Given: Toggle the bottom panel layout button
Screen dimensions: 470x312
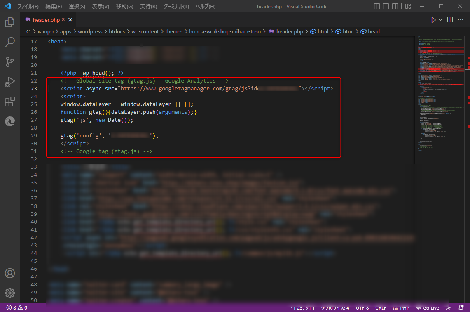Looking at the screenshot, I should (x=386, y=6).
